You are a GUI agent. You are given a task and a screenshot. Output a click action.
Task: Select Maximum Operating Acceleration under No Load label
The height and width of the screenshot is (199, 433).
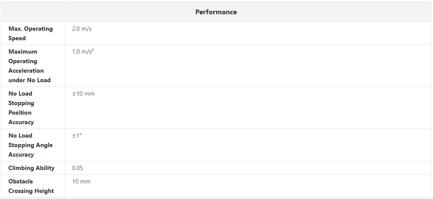click(29, 66)
